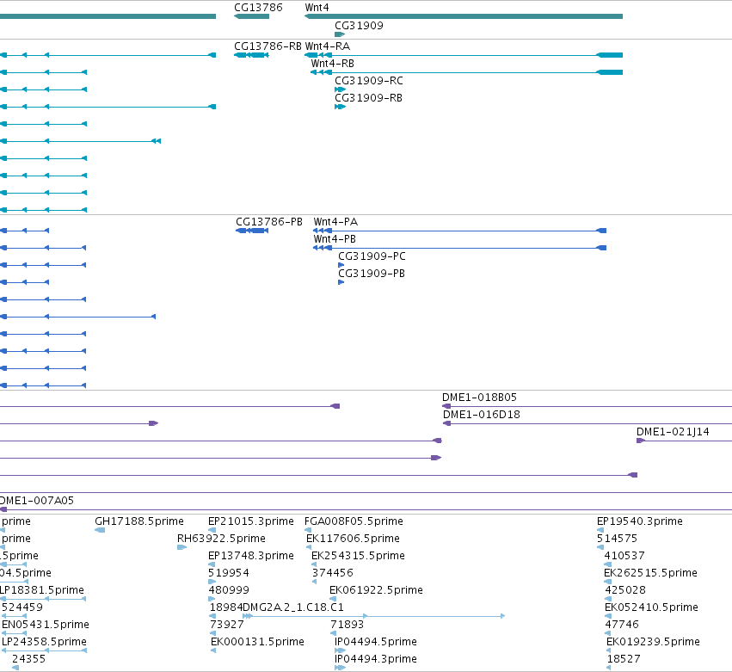Open the CG31909-PC protein label
This screenshot has height=672, width=732.
[372, 256]
